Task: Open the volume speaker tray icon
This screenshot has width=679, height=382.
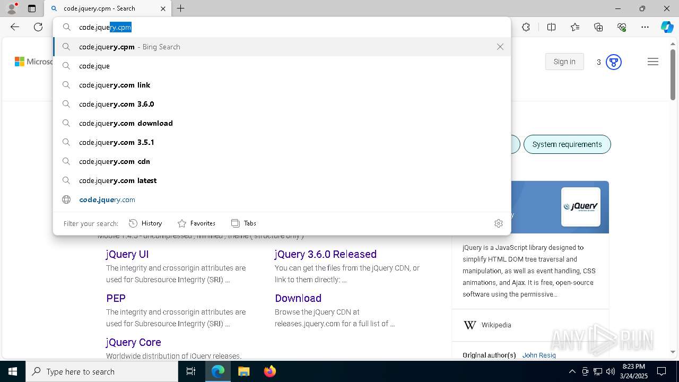Action: click(x=611, y=371)
